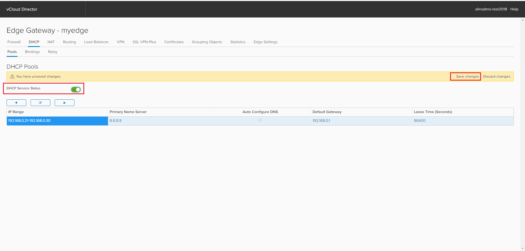Image resolution: width=525 pixels, height=251 pixels.
Task: Open Edge Settings
Action: pyautogui.click(x=265, y=42)
